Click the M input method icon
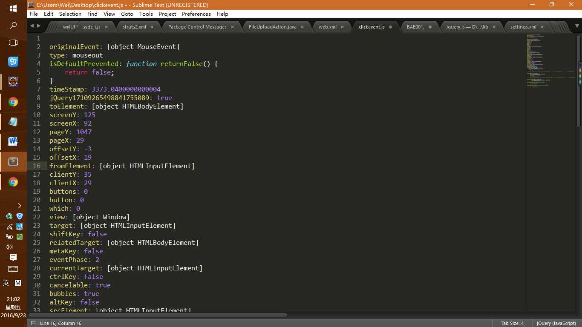The width and height of the screenshot is (582, 327). tap(18, 283)
